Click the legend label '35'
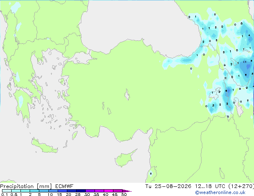254x196 pixels. click(x=96, y=194)
